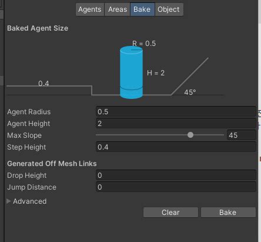Click the Agent Radius label
This screenshot has width=261, height=242.
pos(29,112)
